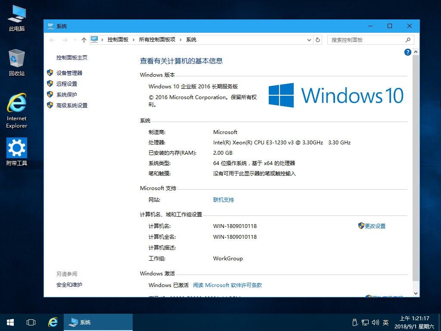This screenshot has height=331, width=441.
Task: Expand chevron before 所有控制面板项 breadcrumb
Action: click(134, 40)
